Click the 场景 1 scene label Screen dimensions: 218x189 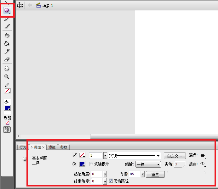tap(48, 6)
